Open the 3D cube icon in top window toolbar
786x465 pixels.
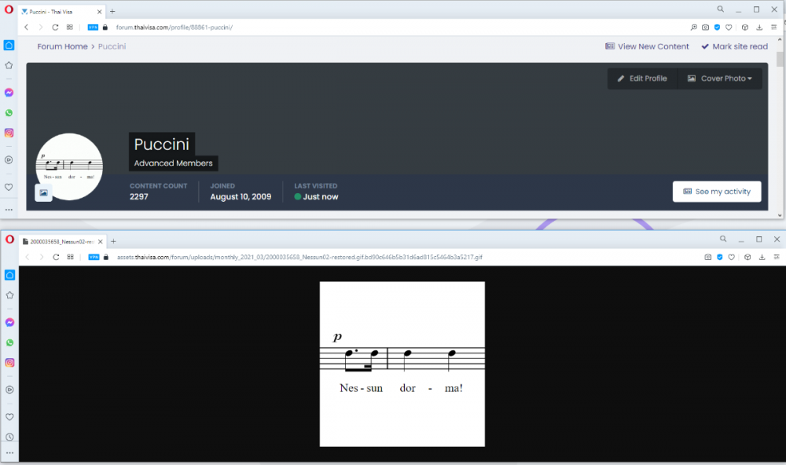(x=745, y=27)
